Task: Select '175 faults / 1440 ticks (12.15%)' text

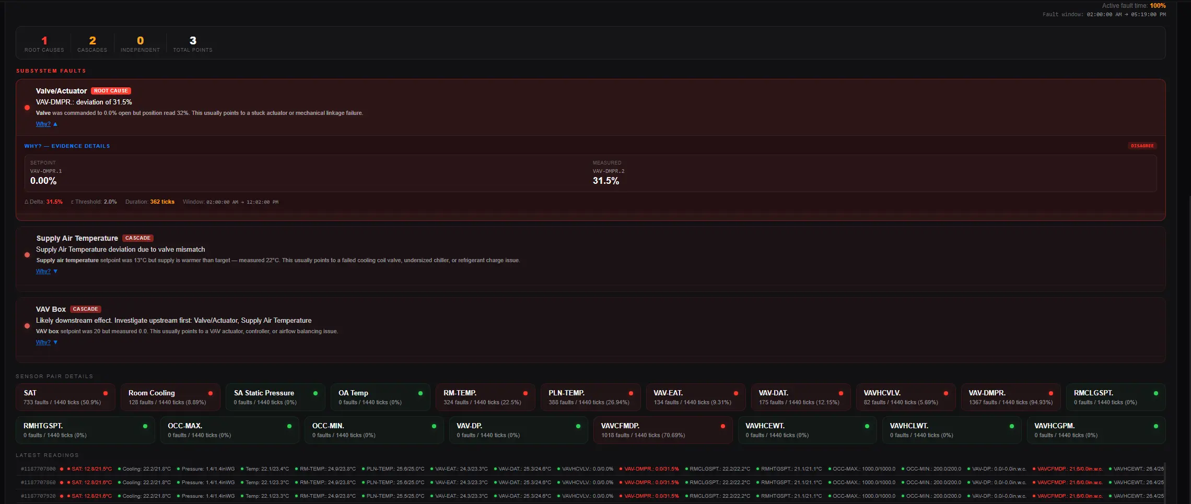Action: (799, 403)
